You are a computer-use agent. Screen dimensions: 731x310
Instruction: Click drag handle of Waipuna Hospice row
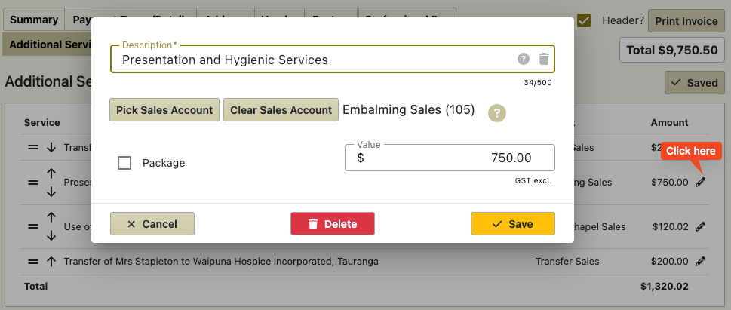click(x=32, y=262)
